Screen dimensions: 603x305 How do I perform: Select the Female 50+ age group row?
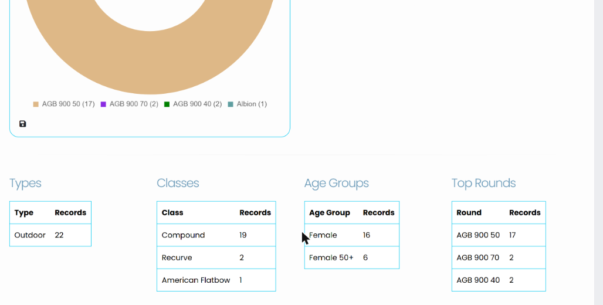(352, 257)
